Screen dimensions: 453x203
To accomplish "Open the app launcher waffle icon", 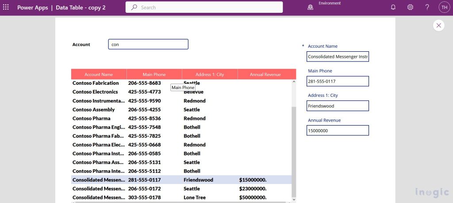I will (6, 8).
